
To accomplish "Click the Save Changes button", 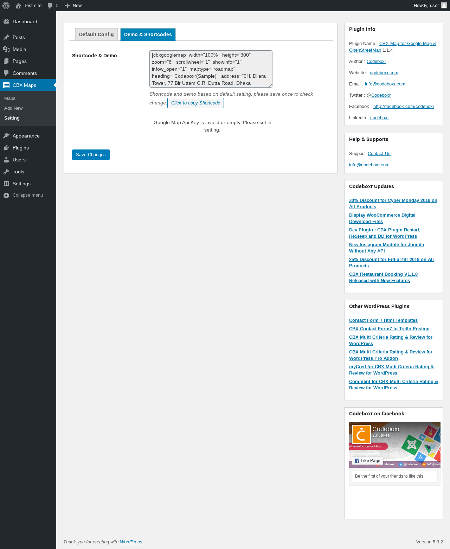I will [x=91, y=155].
